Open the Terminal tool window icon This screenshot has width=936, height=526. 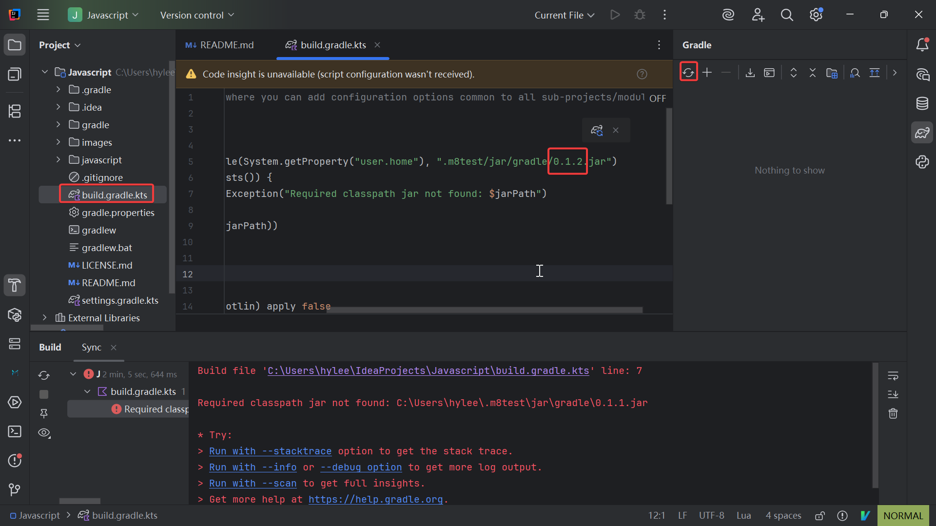coord(15,431)
